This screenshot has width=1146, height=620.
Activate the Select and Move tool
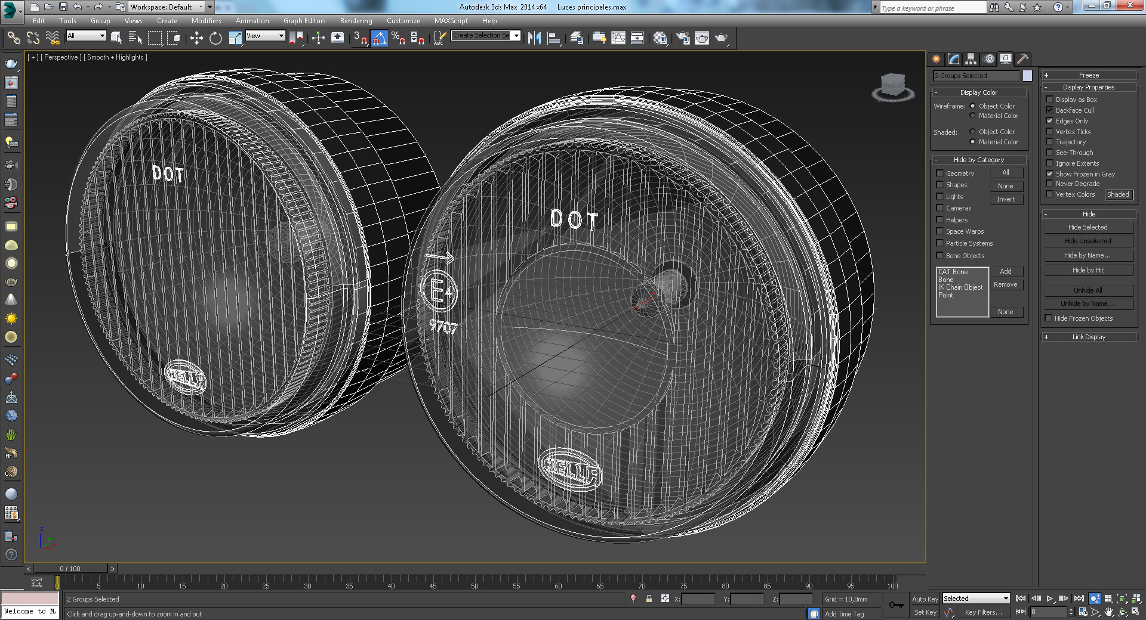(x=196, y=38)
